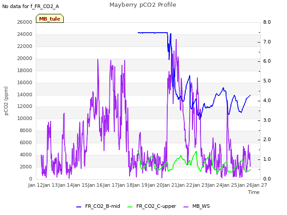
Task: Click the 6.0 right axis value
Action: [267, 61]
